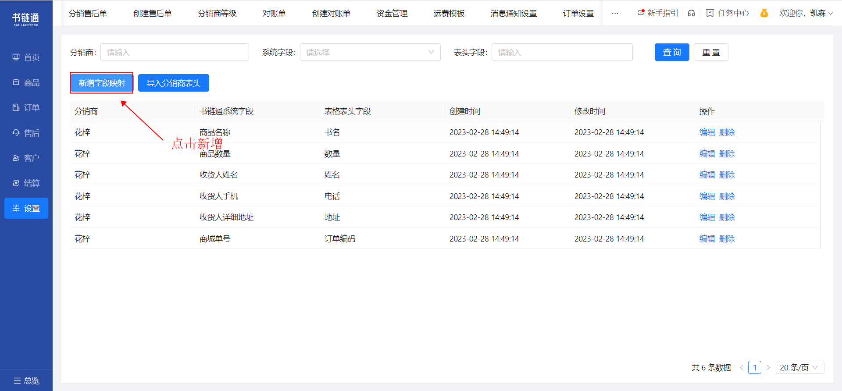Open the 结算 settlement sidebar item
Viewport: 842px width, 391px height.
click(x=26, y=183)
